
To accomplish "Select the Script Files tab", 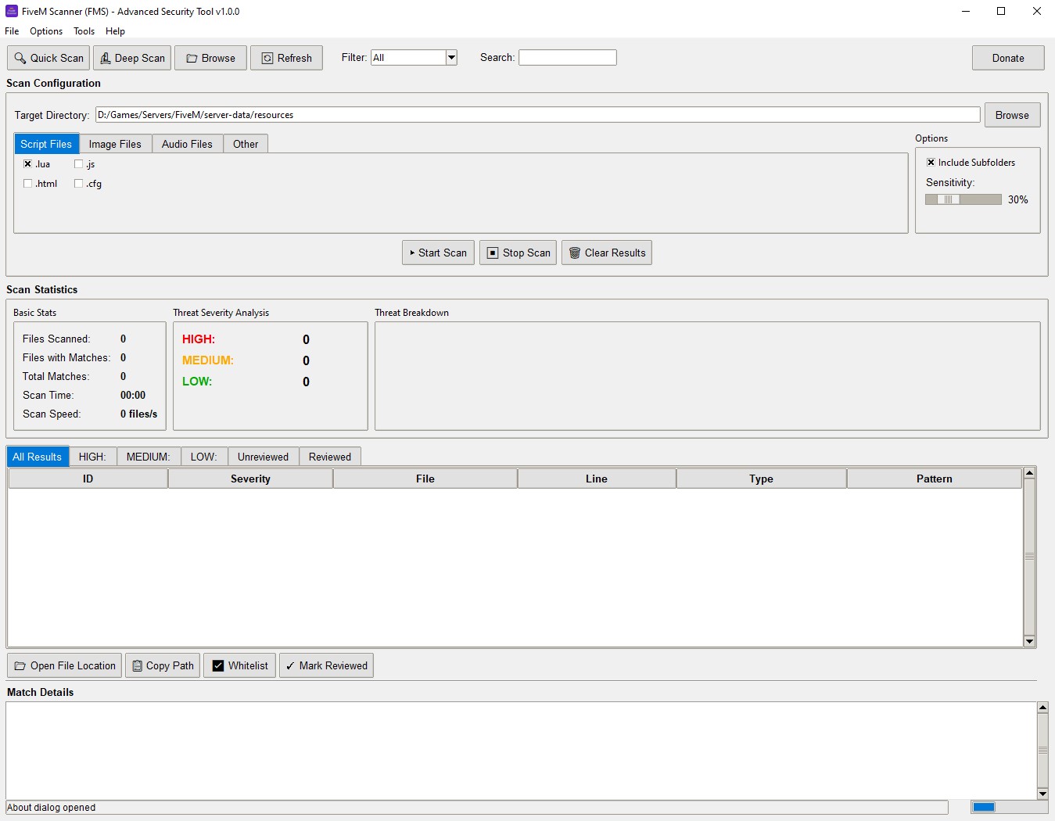I will click(x=46, y=144).
